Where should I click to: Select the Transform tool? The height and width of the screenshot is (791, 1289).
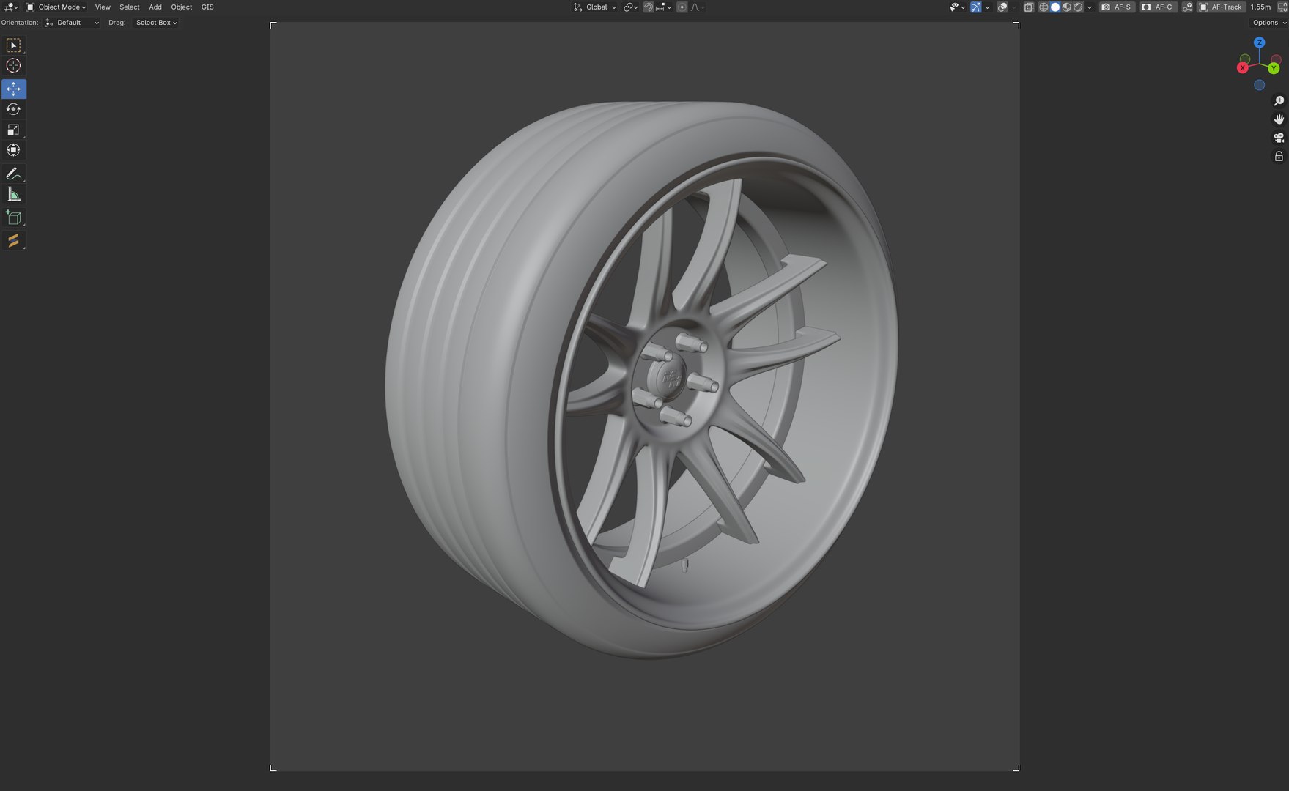click(13, 150)
